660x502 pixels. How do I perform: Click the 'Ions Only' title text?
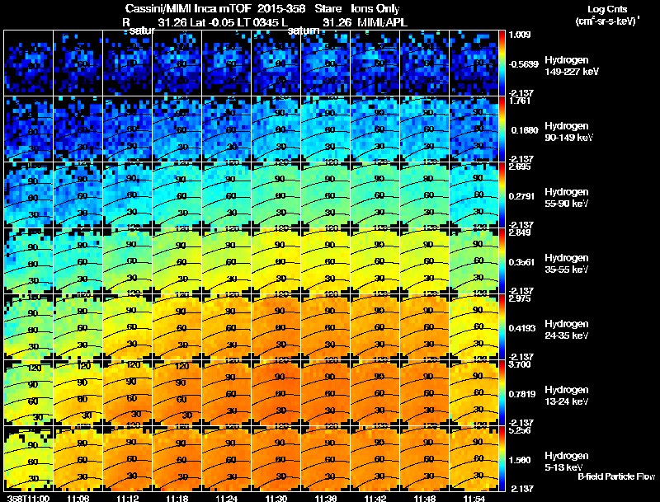tap(375, 8)
